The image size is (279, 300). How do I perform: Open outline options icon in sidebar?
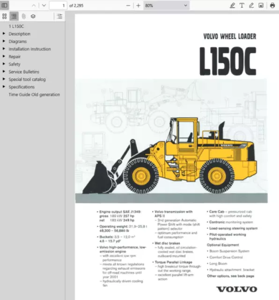59,16
